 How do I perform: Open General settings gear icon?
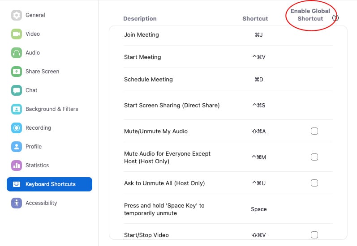tap(17, 15)
